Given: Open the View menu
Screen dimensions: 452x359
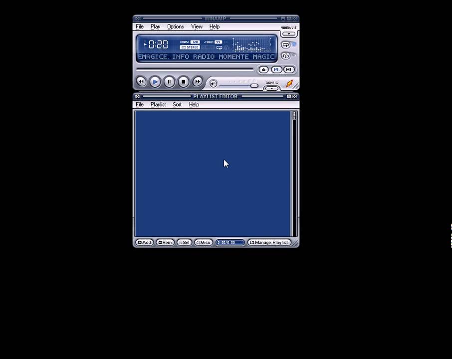Looking at the screenshot, I should point(197,26).
